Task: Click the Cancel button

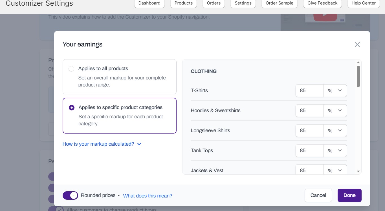Action: coord(318,196)
